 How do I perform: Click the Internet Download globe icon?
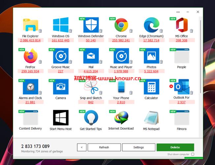[x=121, y=117]
